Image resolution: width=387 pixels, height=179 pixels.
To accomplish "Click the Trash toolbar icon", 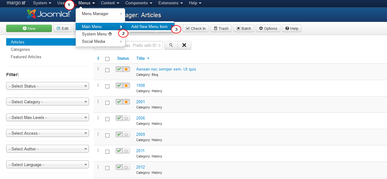I will click(x=221, y=28).
